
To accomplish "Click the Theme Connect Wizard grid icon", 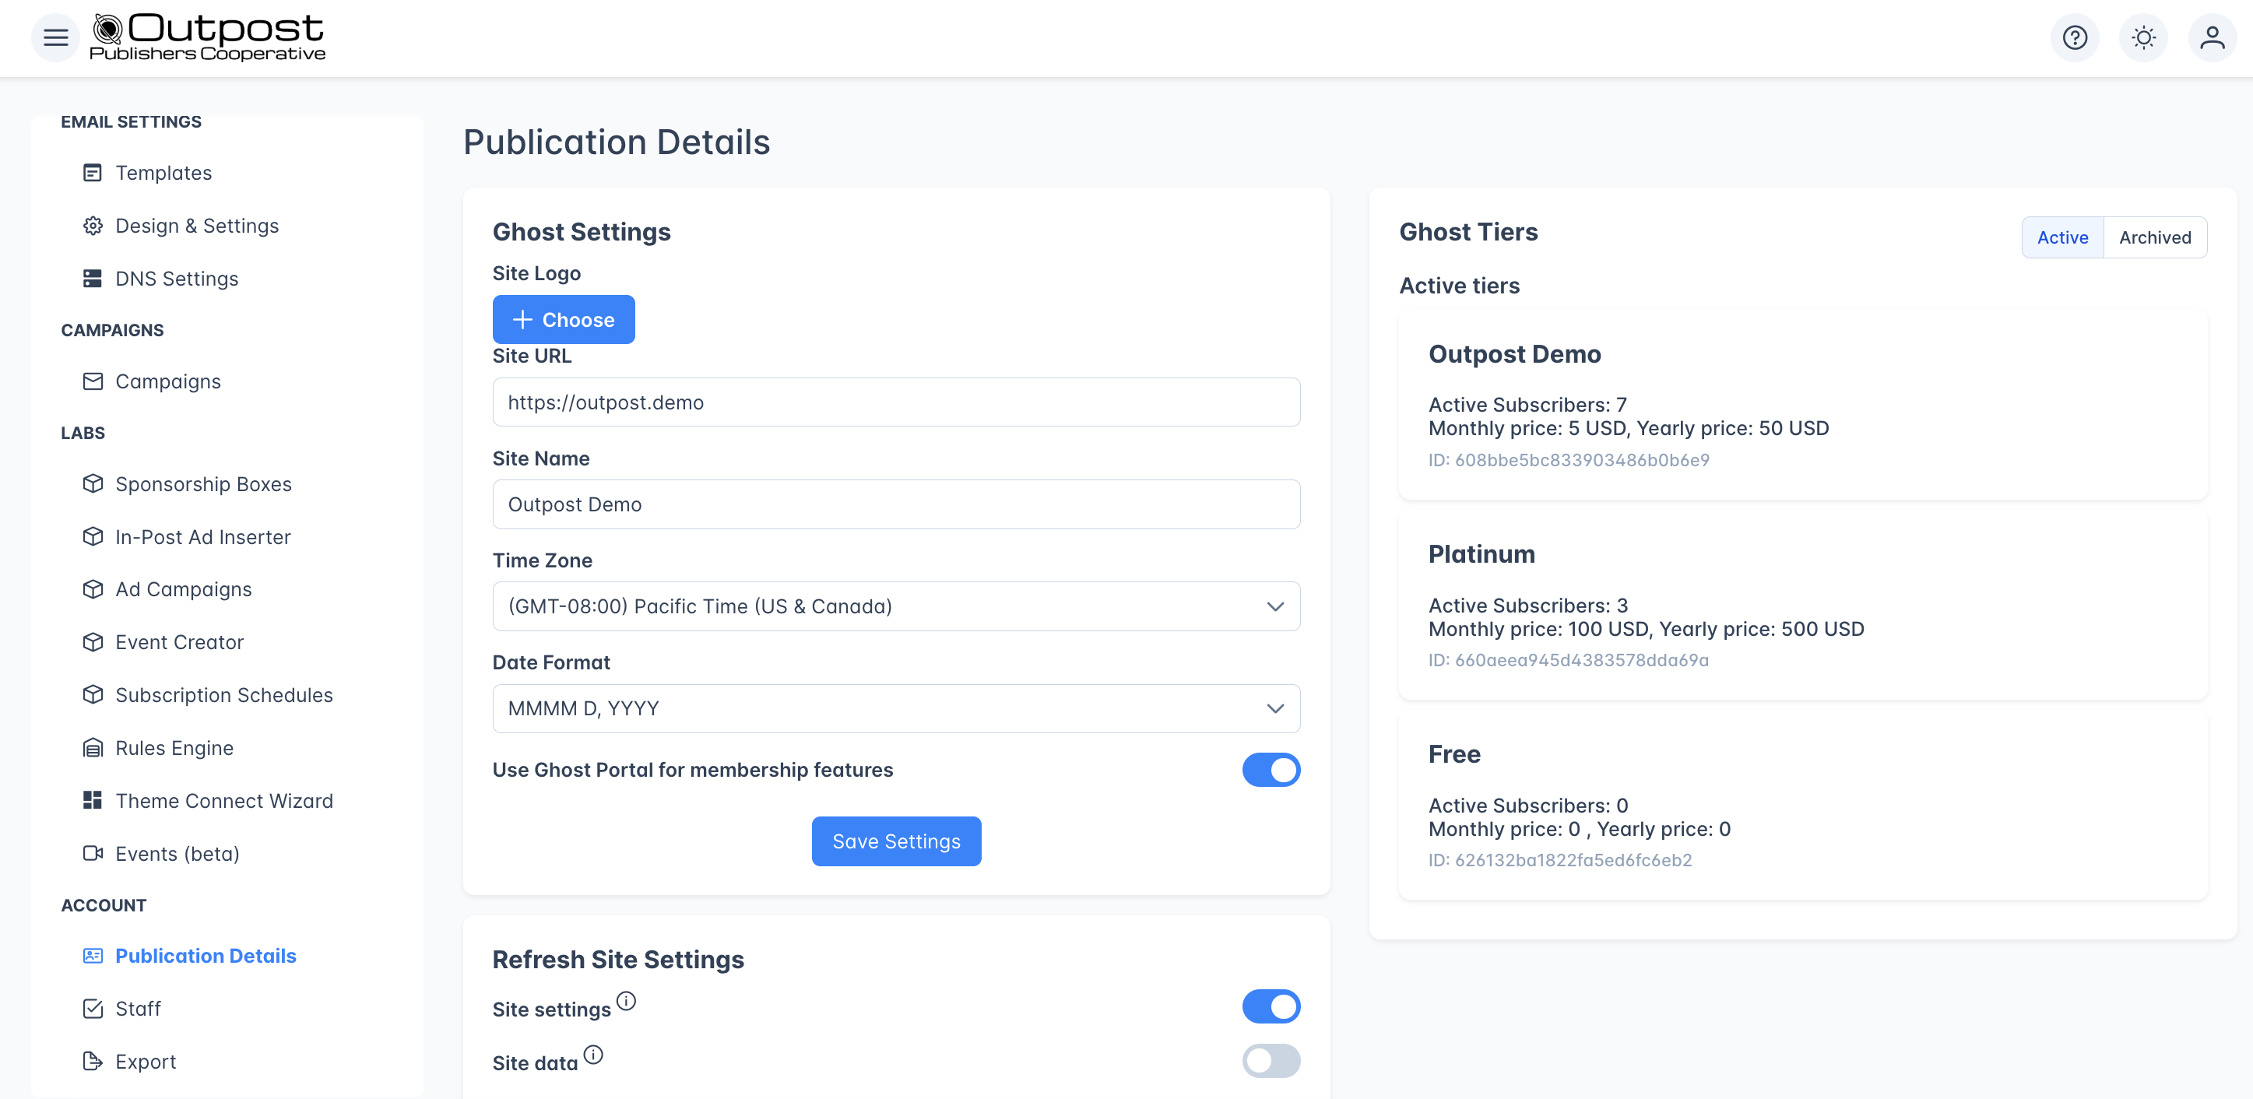I will pos(93,801).
